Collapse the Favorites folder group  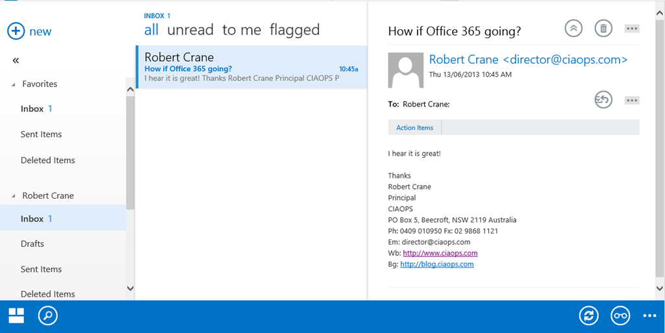coord(14,84)
